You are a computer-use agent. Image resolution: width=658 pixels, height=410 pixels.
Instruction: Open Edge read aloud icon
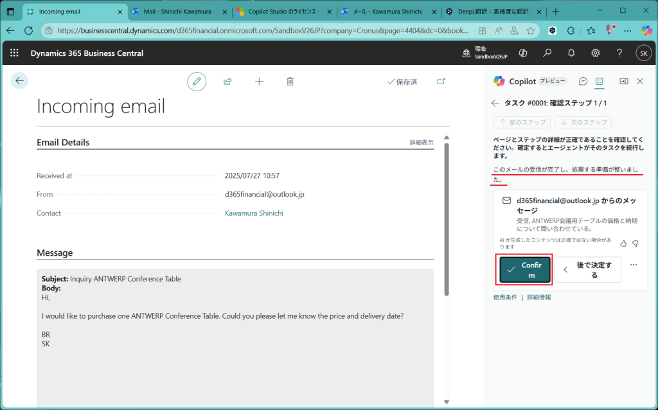[499, 31]
